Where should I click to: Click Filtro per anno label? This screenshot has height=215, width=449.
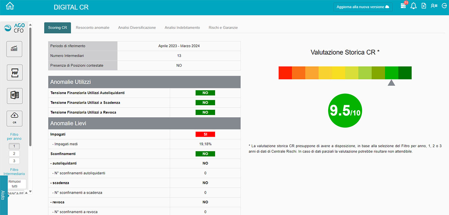click(x=14, y=136)
